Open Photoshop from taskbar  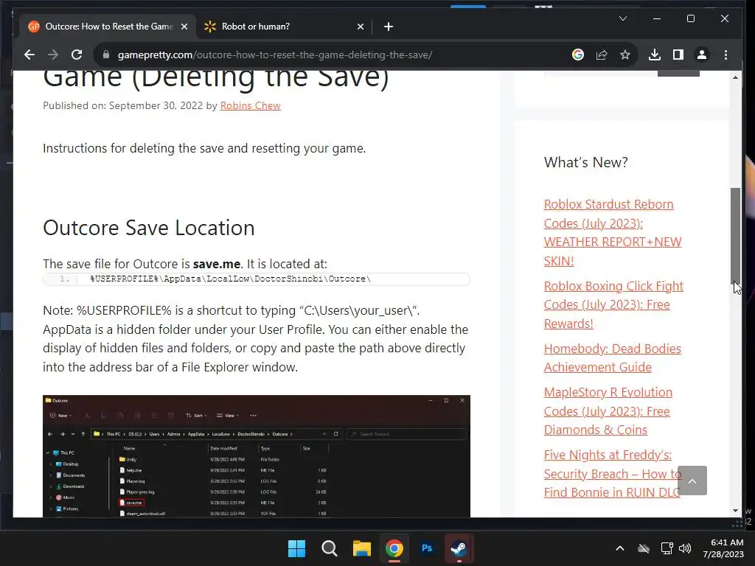pos(427,548)
